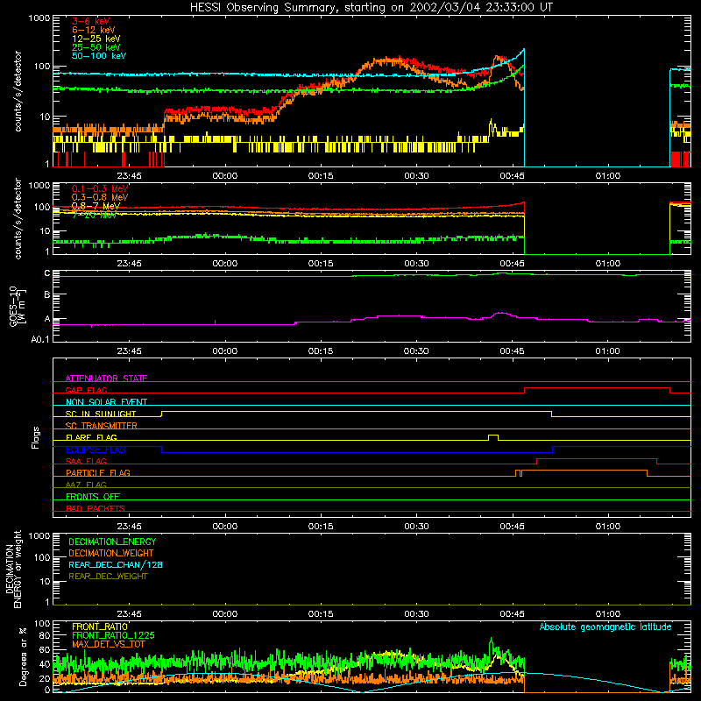Click the FRONT_RATIO legend entry
This screenshot has width=701, height=701.
pyautogui.click(x=100, y=627)
